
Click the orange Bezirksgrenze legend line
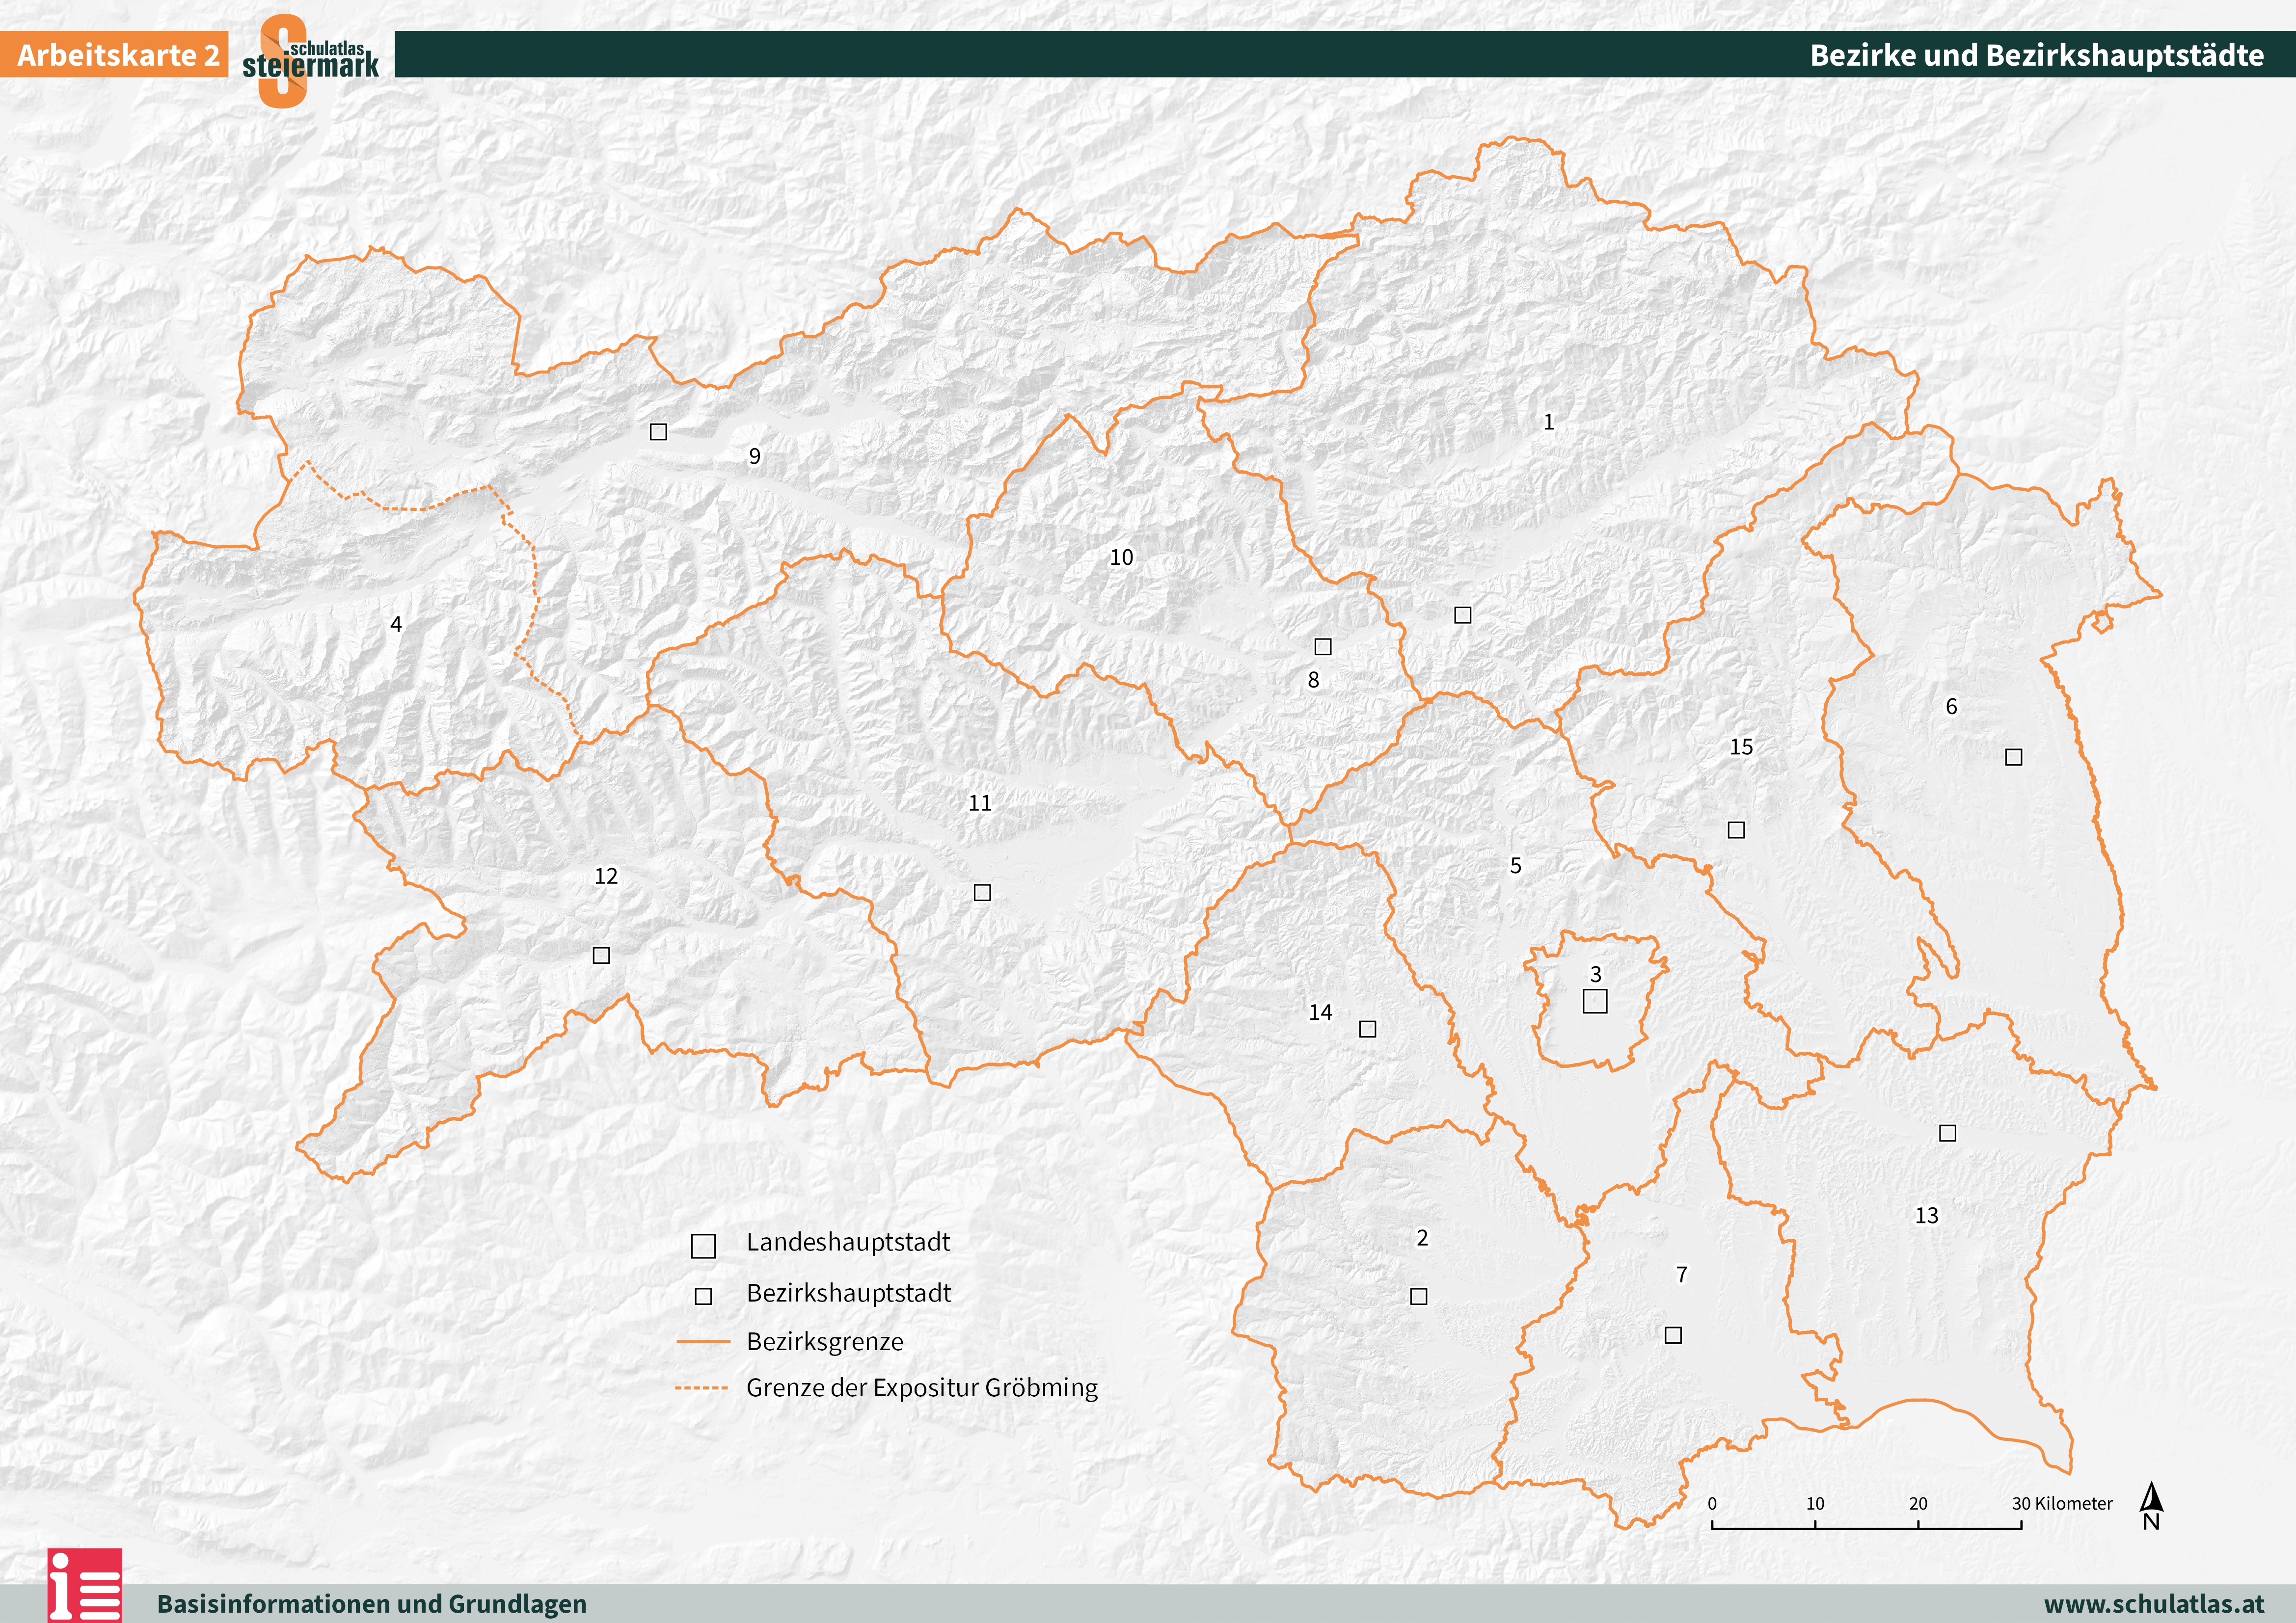point(703,1341)
